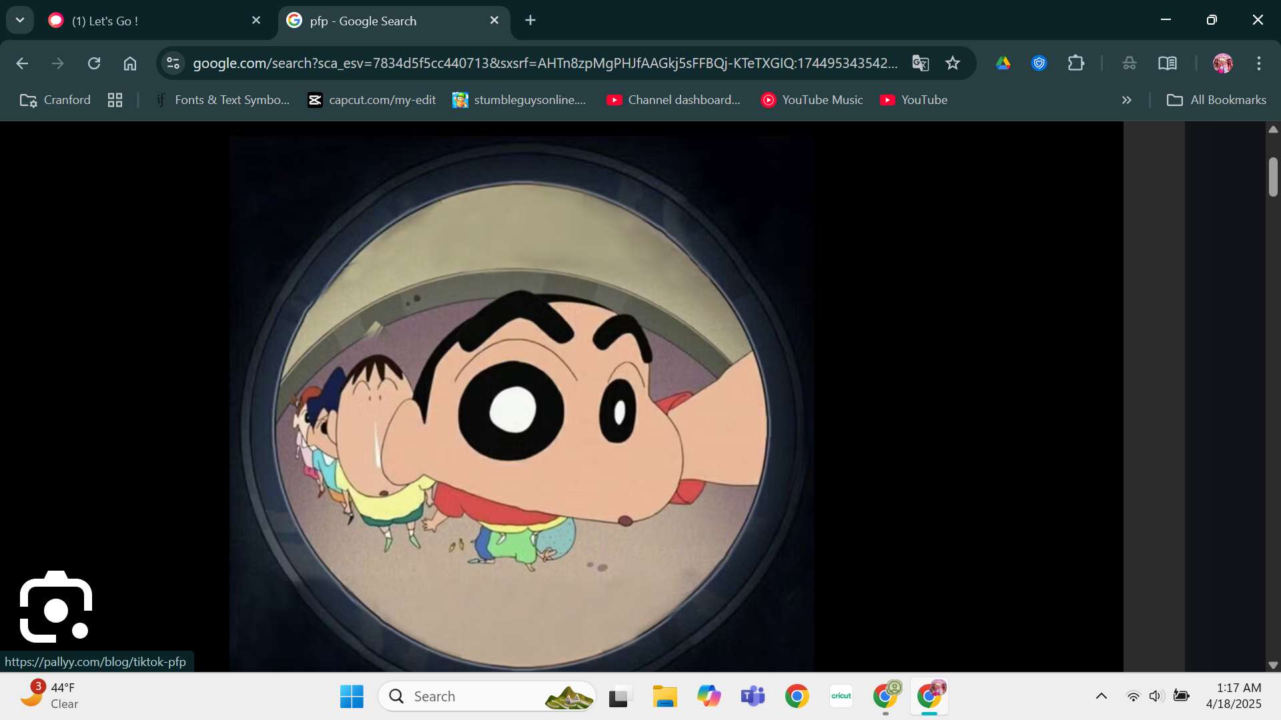Expand the system tray hidden icons
Screen dimensions: 1281x720
tap(1102, 696)
